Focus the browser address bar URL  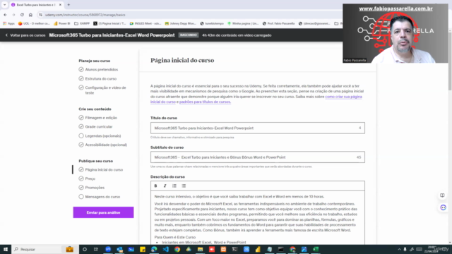(85, 15)
